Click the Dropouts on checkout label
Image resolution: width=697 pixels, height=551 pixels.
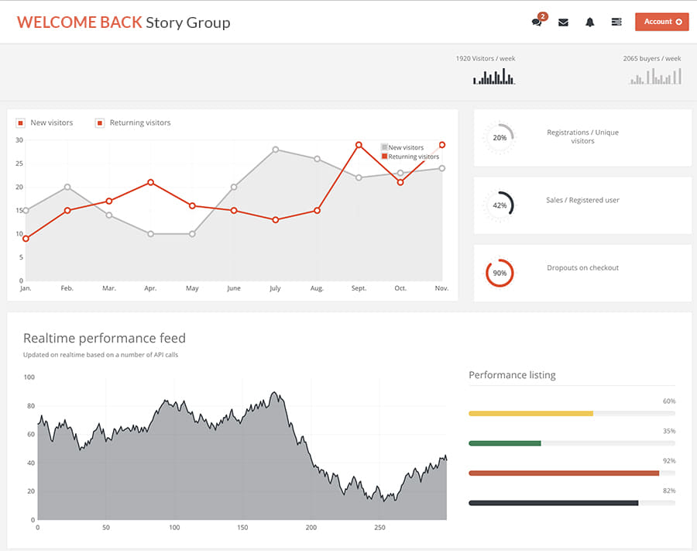pyautogui.click(x=582, y=268)
